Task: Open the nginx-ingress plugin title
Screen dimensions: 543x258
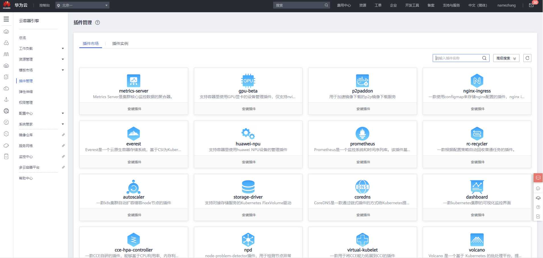Action: click(x=477, y=91)
